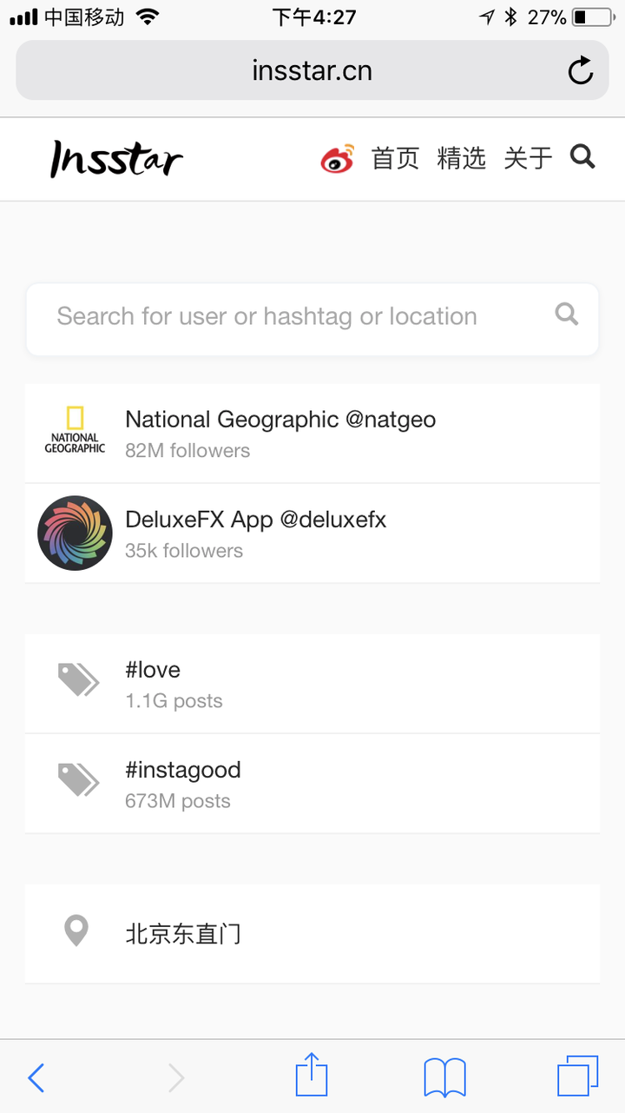Open the 关于 menu item

coord(528,158)
